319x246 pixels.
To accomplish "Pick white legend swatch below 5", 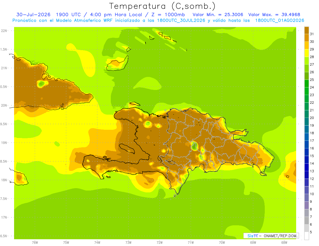I will pyautogui.click(x=307, y=236).
